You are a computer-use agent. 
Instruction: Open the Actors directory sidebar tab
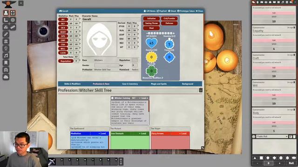coord(266,2)
